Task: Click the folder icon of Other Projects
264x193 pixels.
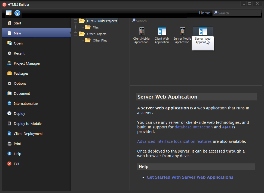Action: (82, 34)
